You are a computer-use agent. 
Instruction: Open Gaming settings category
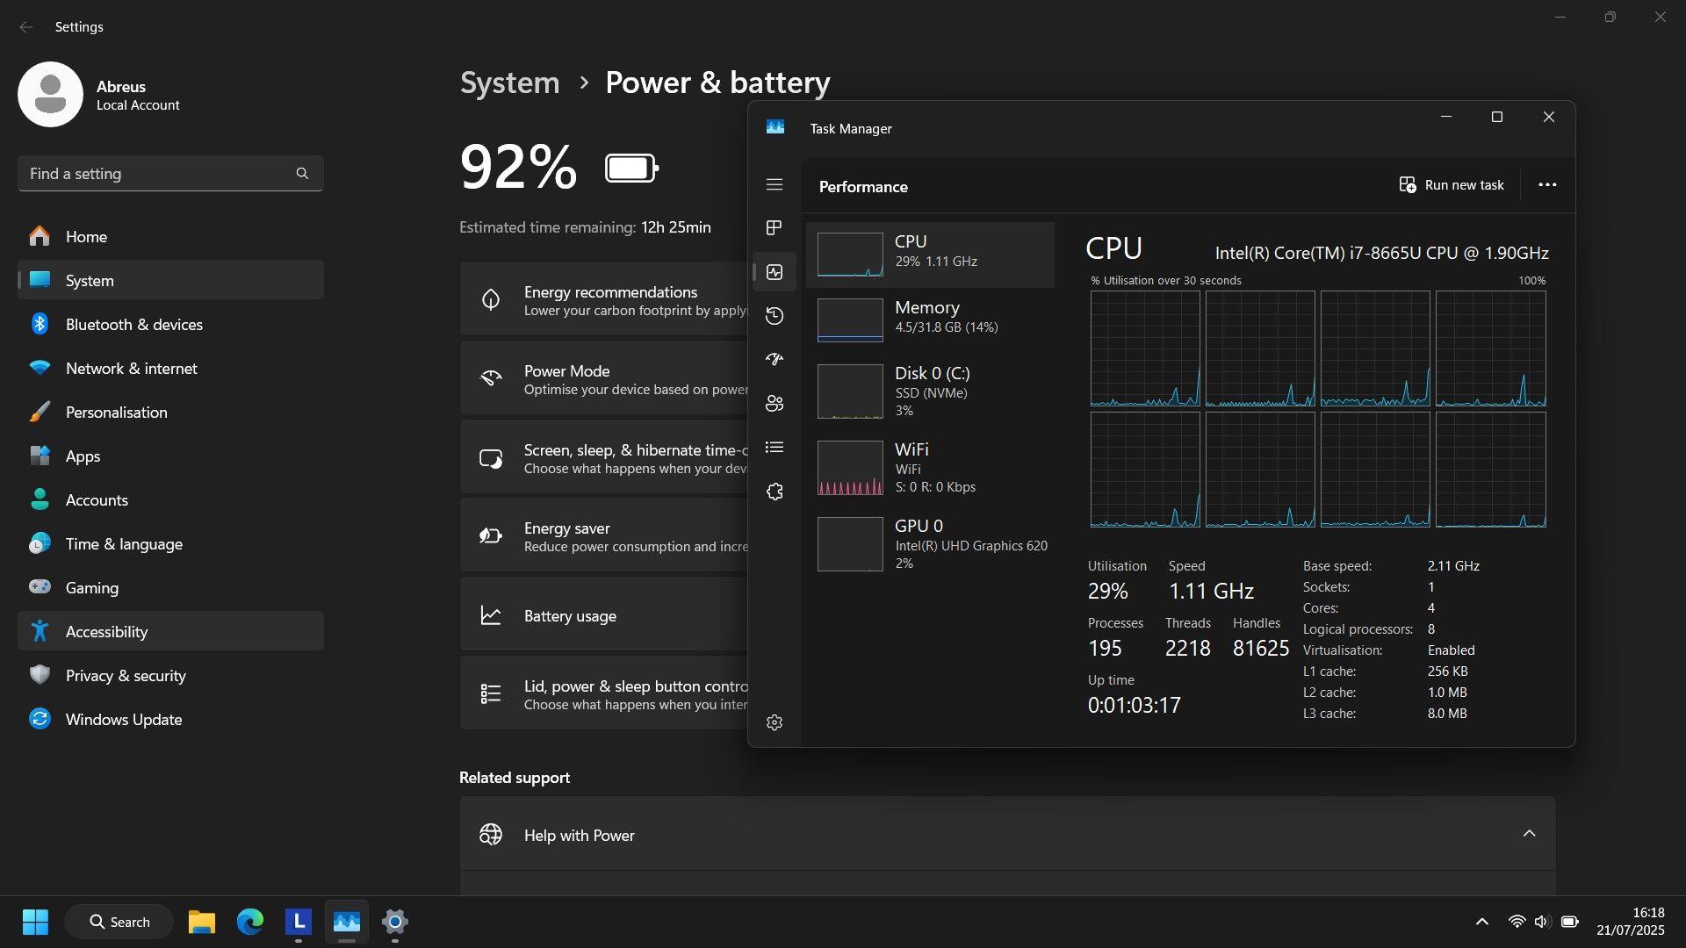[x=170, y=587]
